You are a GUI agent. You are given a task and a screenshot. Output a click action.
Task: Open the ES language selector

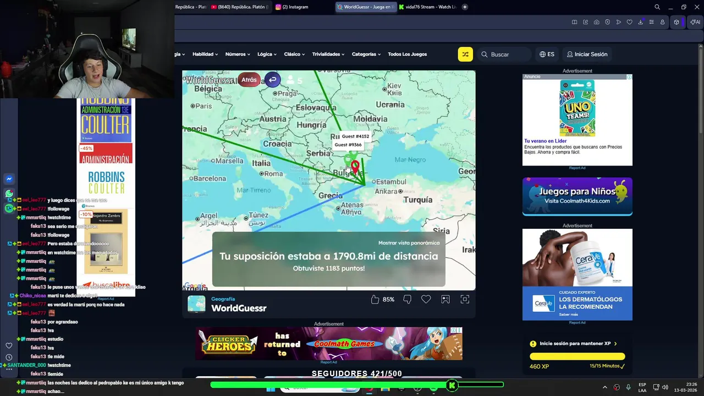pyautogui.click(x=547, y=54)
